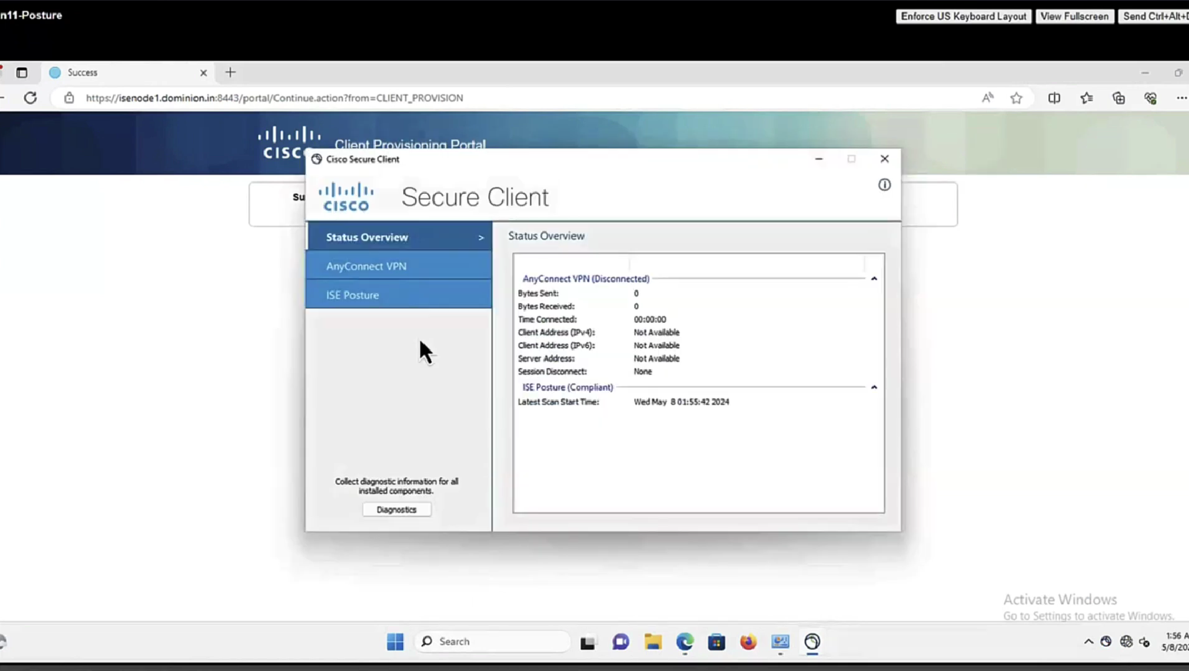Open split screen icon in browser toolbar

click(x=1054, y=98)
